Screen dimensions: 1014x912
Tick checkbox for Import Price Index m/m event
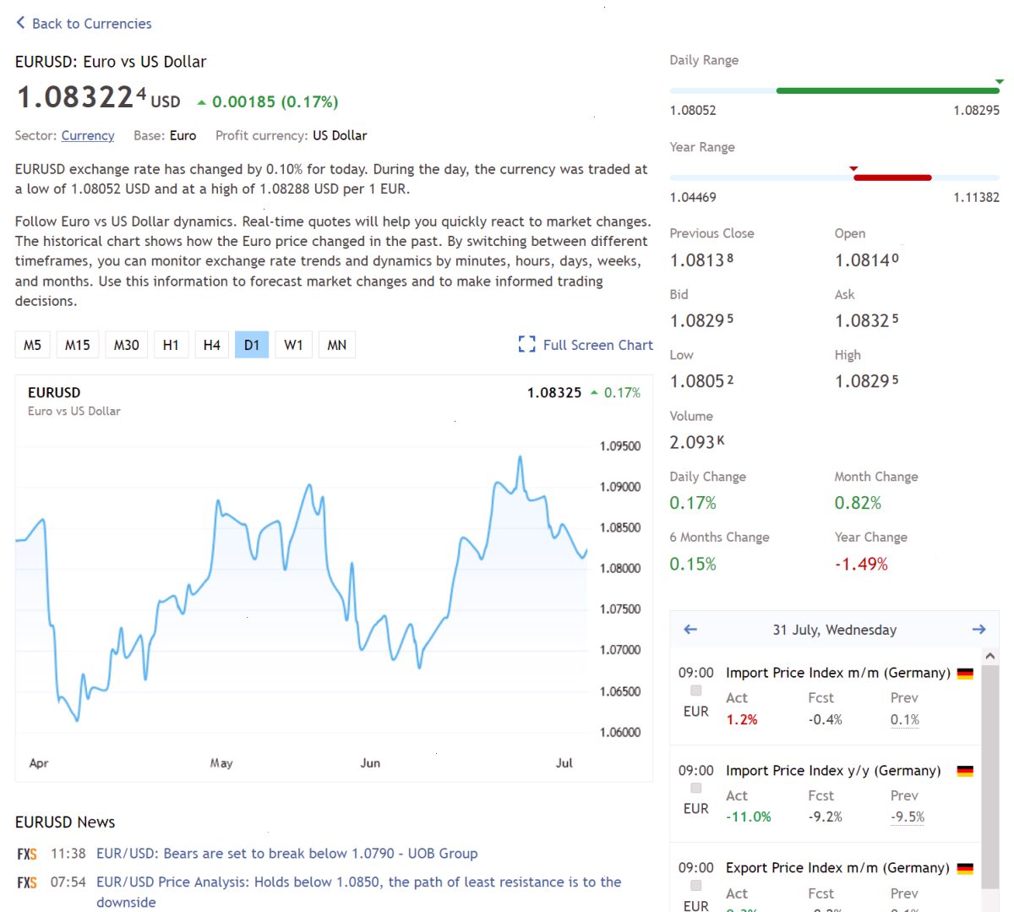(x=696, y=691)
